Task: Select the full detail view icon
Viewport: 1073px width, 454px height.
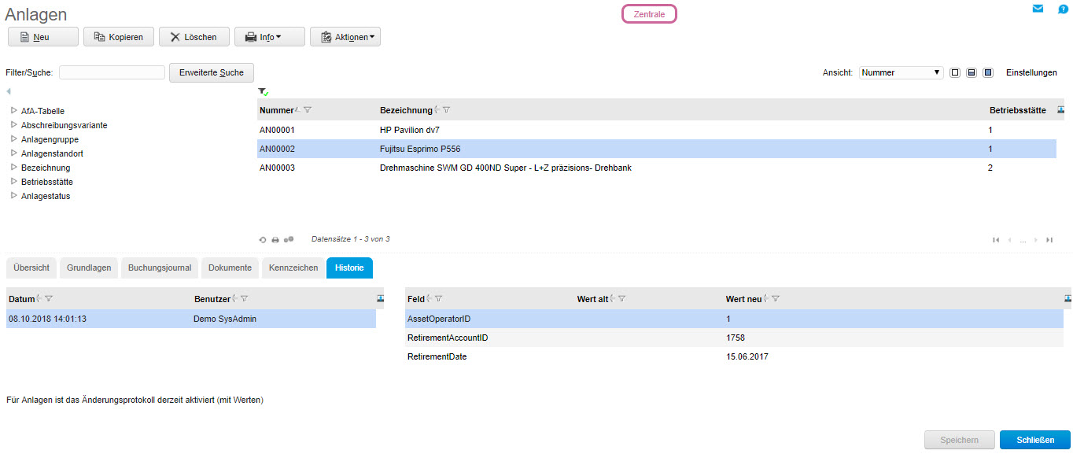Action: coord(987,72)
